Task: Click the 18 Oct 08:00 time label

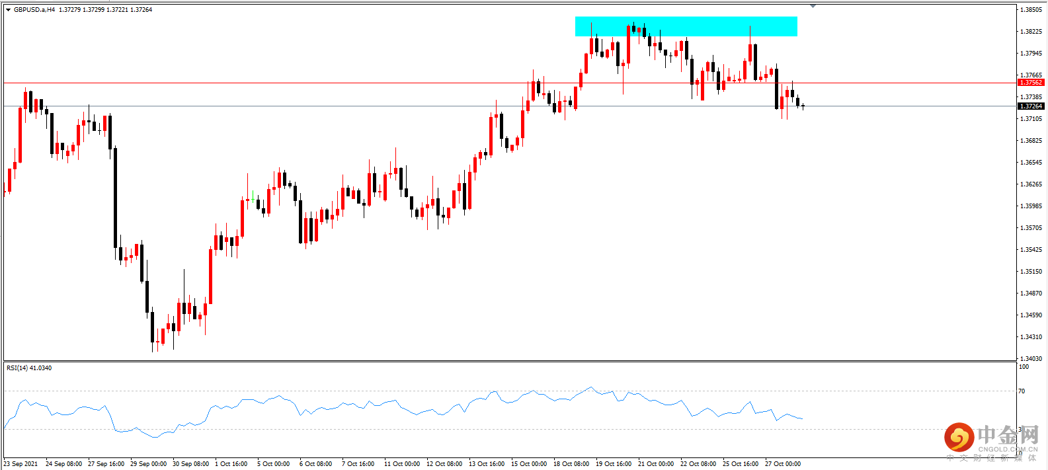Action: tap(571, 464)
